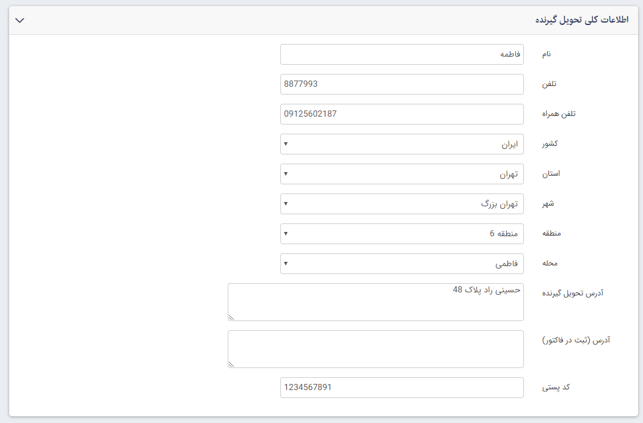Select تهران in the province selector
This screenshot has height=423, width=643.
pos(402,173)
